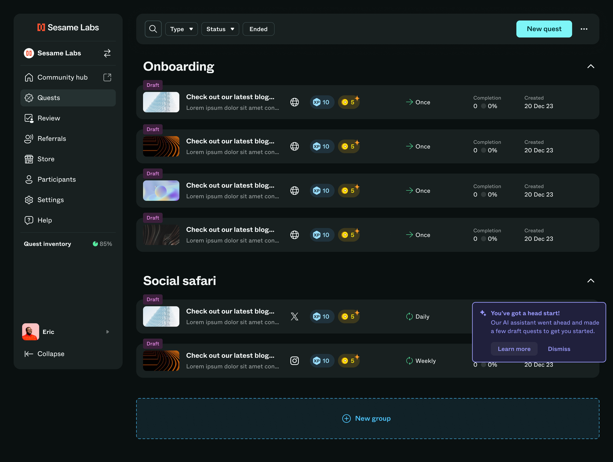Viewport: 613px width, 462px height.
Task: Collapse the Social safari group chevron
Action: [x=591, y=281]
